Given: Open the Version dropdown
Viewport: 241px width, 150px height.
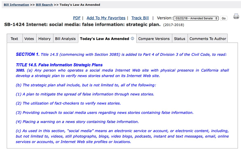Looking at the screenshot, I should coord(196,18).
